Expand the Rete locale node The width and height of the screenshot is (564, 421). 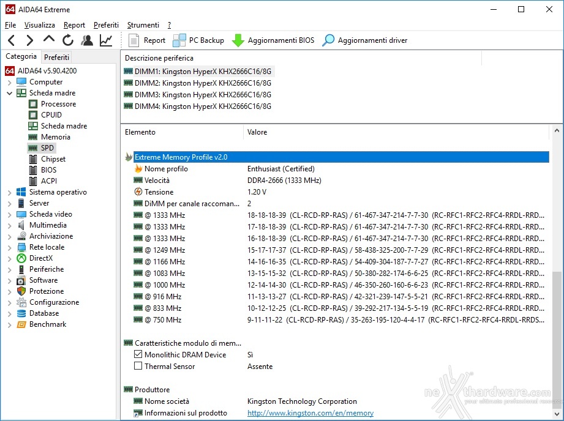click(9, 247)
